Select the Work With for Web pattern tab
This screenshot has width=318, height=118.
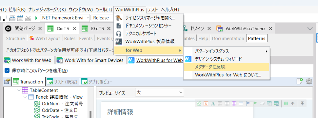[28, 60]
